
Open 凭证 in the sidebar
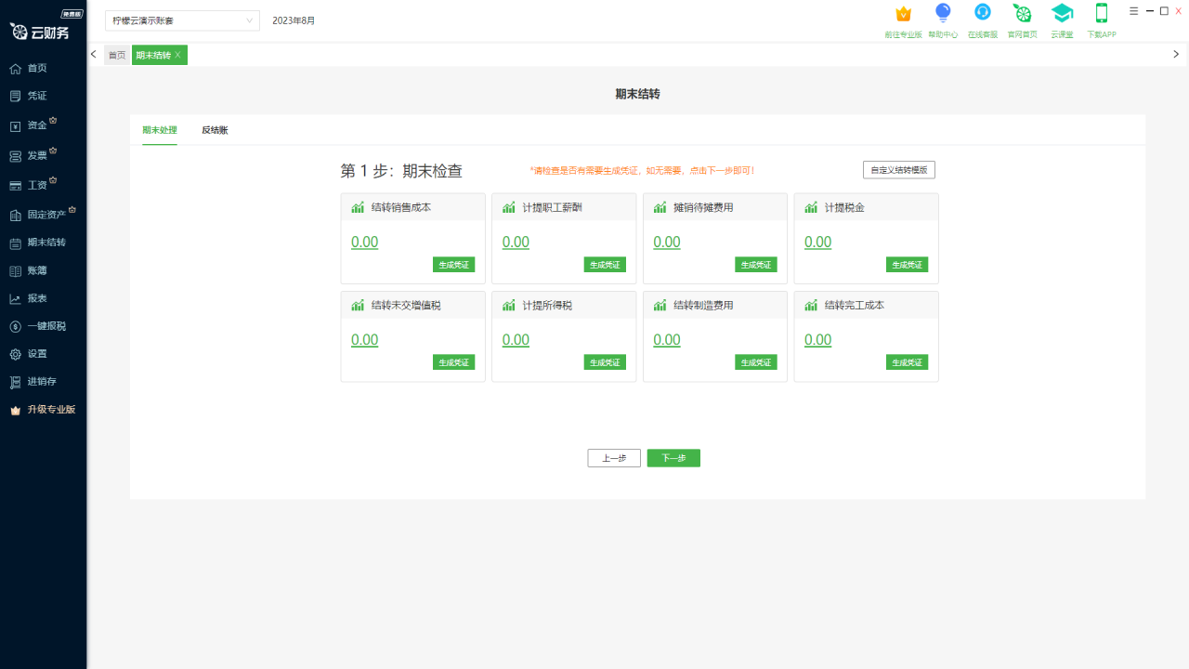click(37, 96)
